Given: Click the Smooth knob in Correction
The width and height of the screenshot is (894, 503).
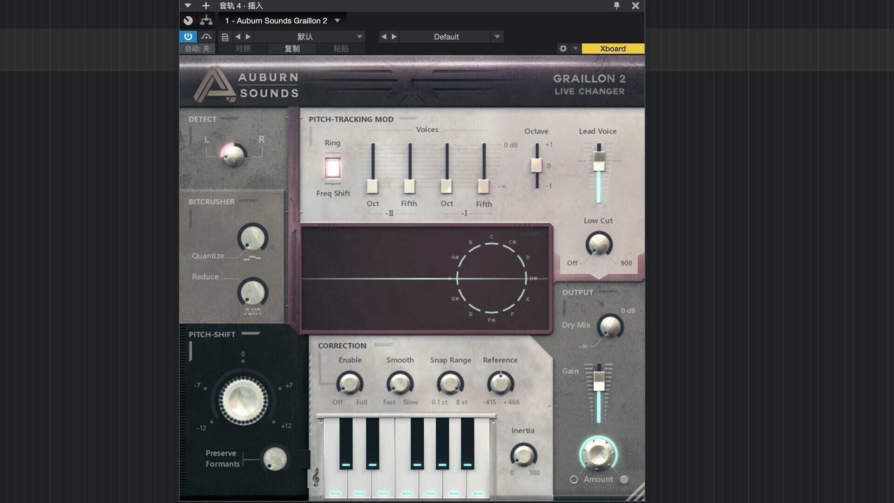Looking at the screenshot, I should 400,384.
